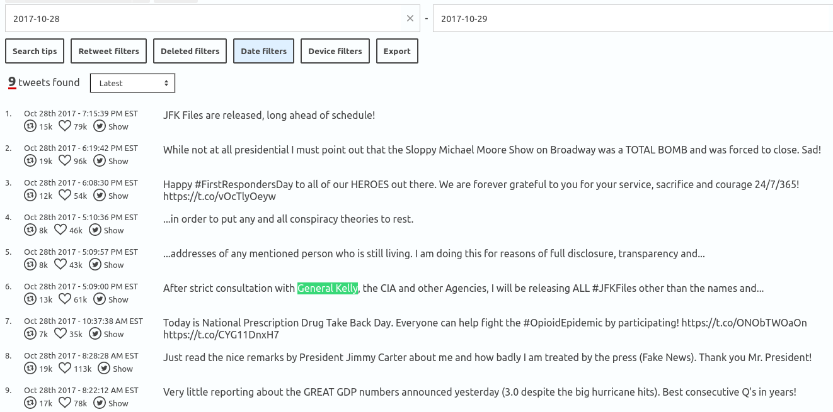This screenshot has height=412, width=833.
Task: Click Twitter icon on conspiracy theories tweet
Action: [x=95, y=230]
